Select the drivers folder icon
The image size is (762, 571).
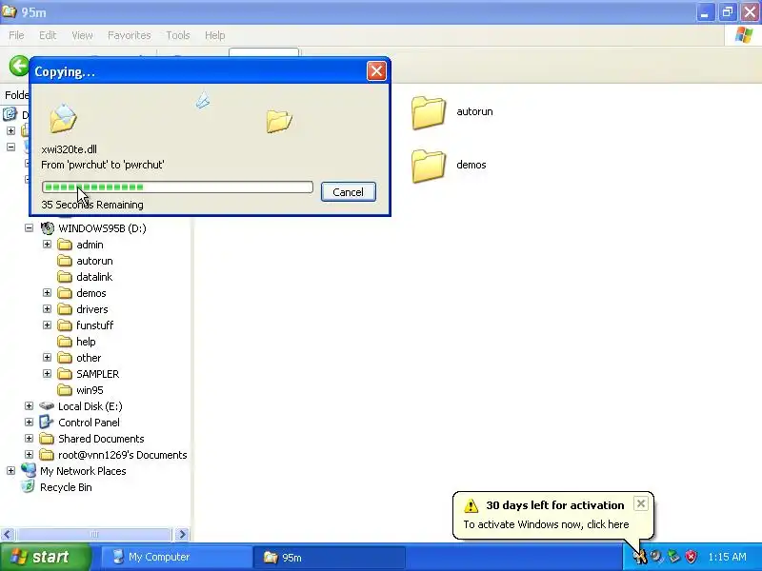(65, 309)
